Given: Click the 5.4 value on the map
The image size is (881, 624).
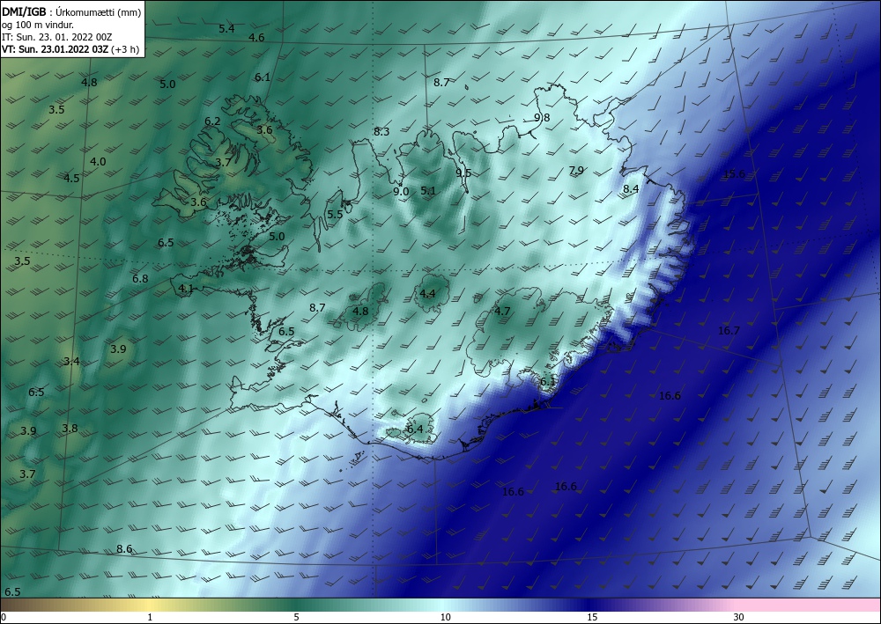Looking at the screenshot, I should [226, 29].
